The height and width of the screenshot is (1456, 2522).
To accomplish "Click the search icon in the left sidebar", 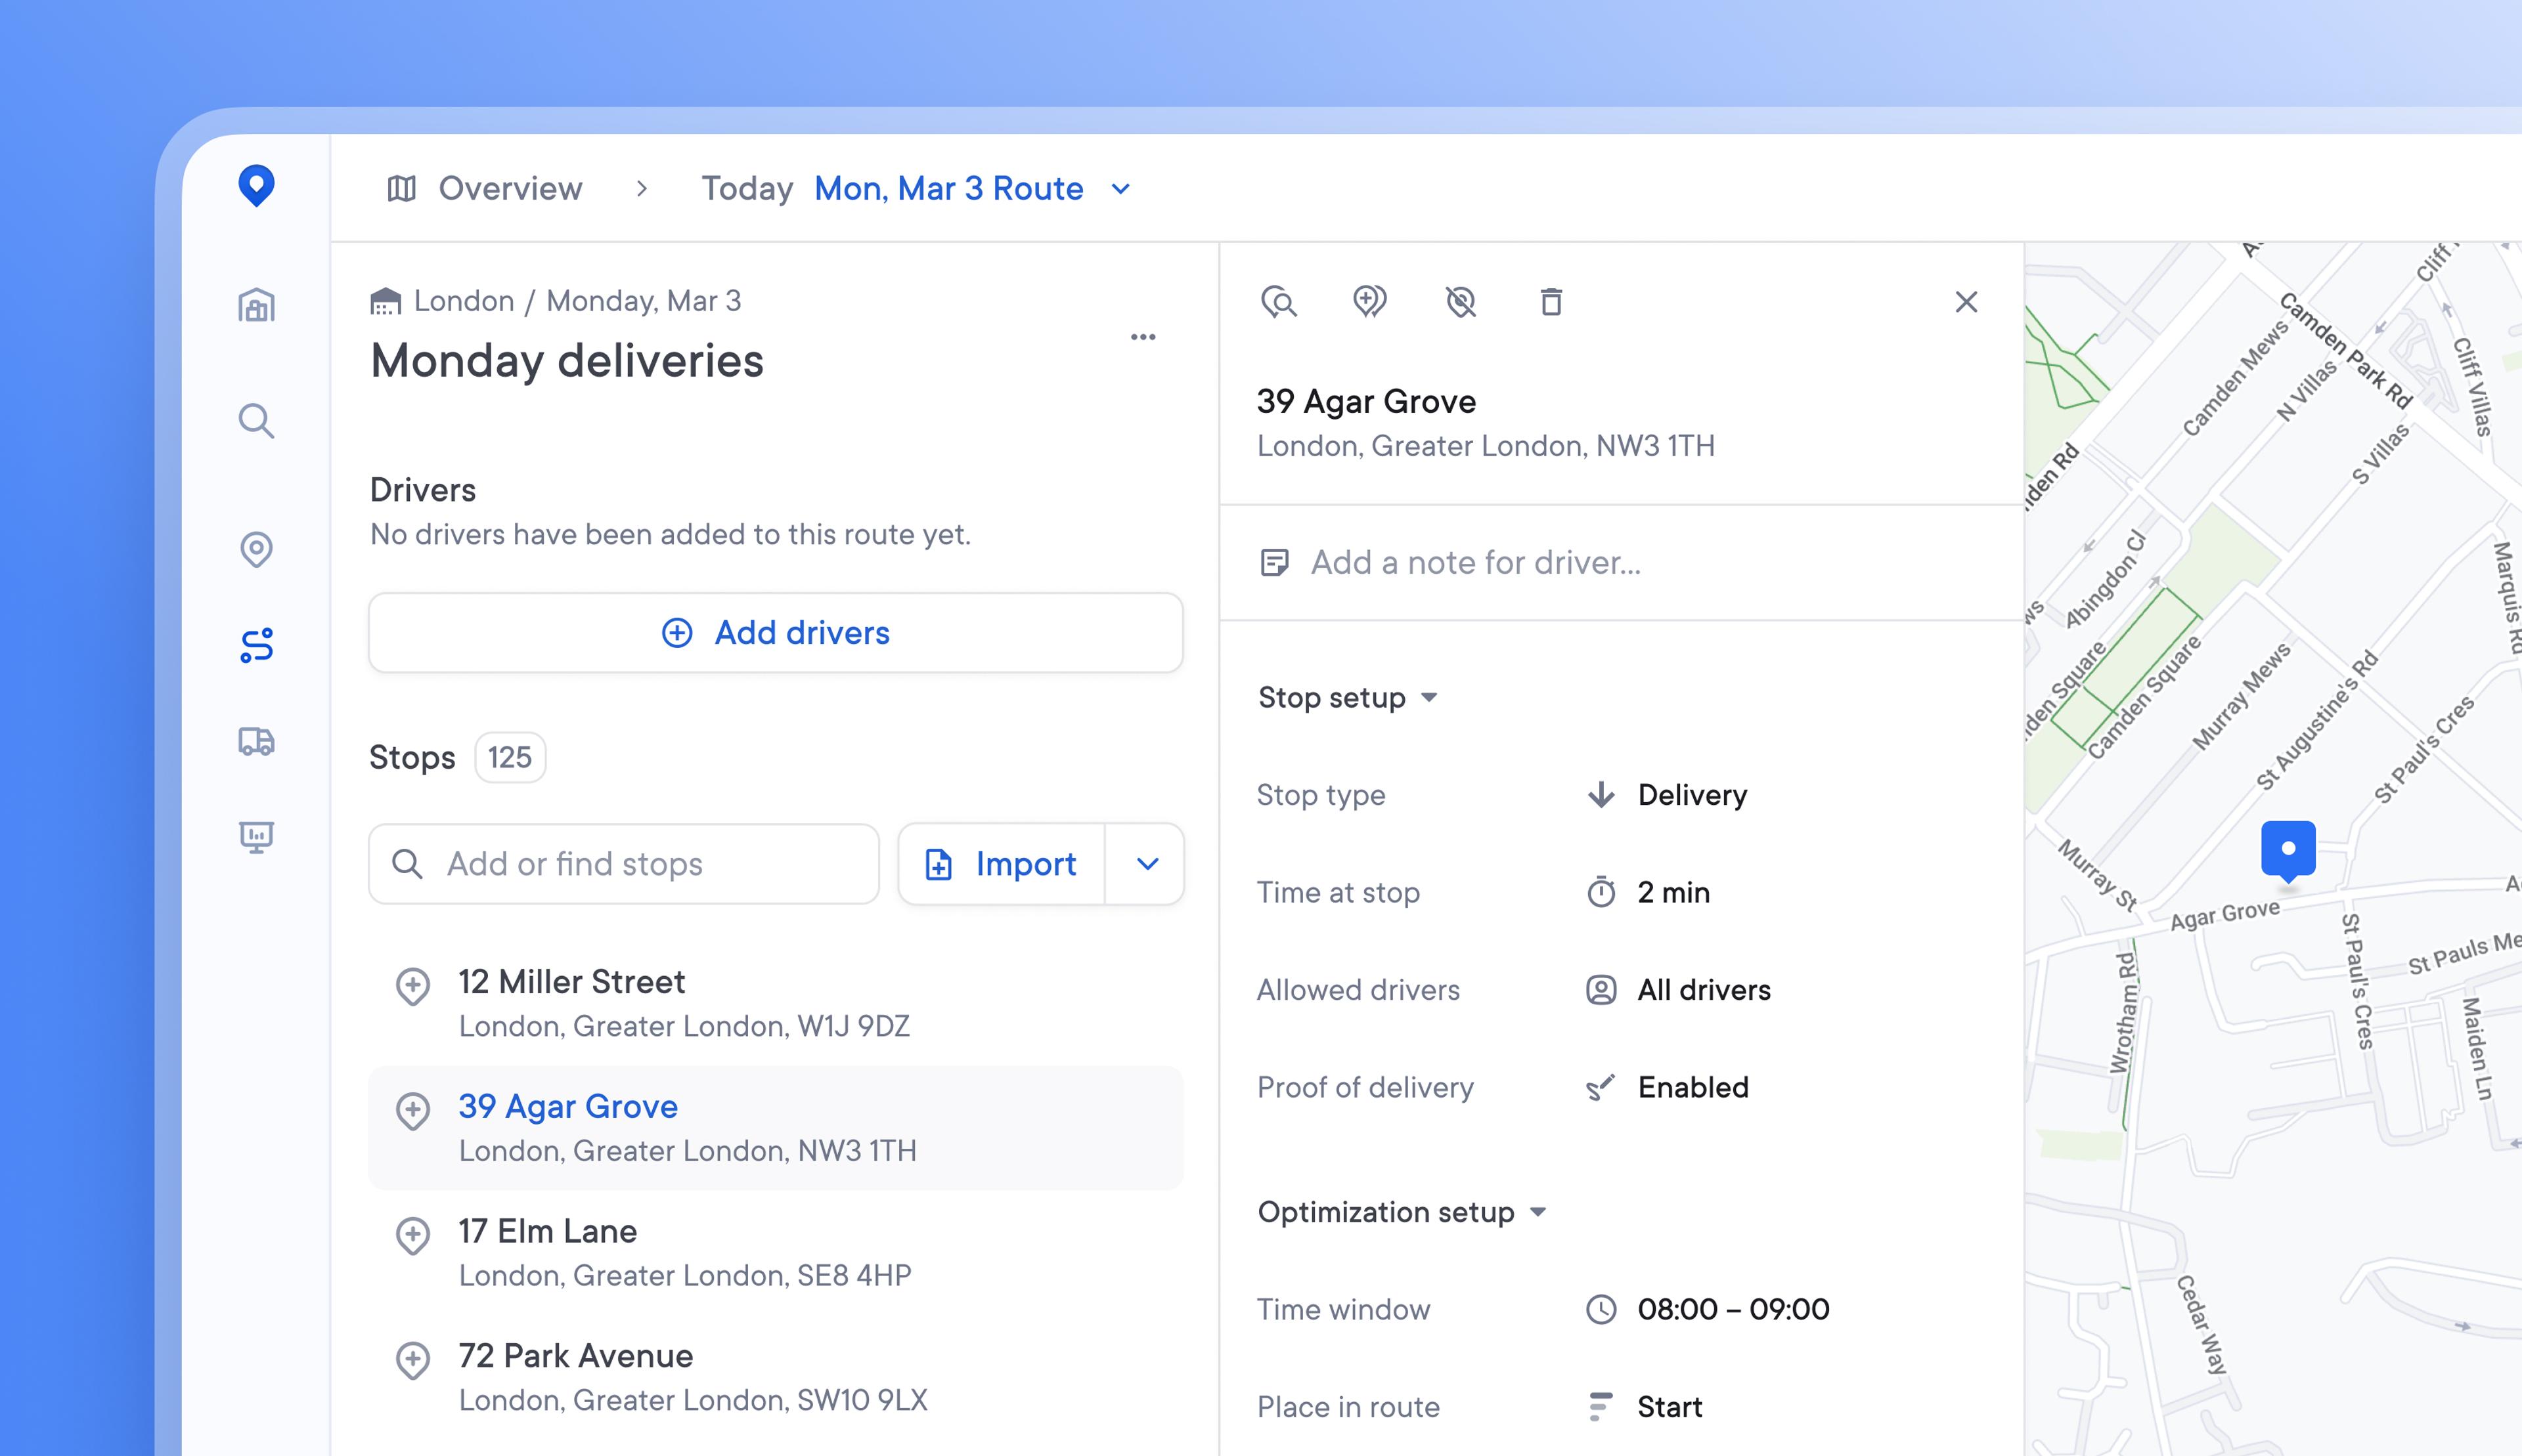I will point(256,421).
